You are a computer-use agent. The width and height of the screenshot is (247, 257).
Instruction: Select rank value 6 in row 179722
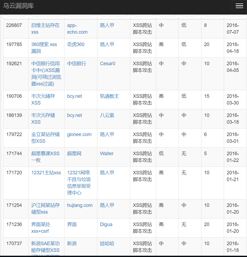tap(205, 134)
